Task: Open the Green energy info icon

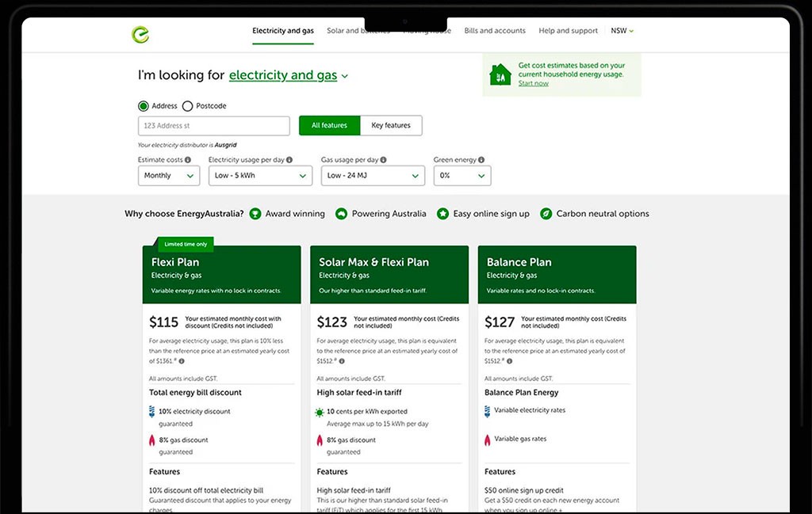Action: tap(481, 160)
